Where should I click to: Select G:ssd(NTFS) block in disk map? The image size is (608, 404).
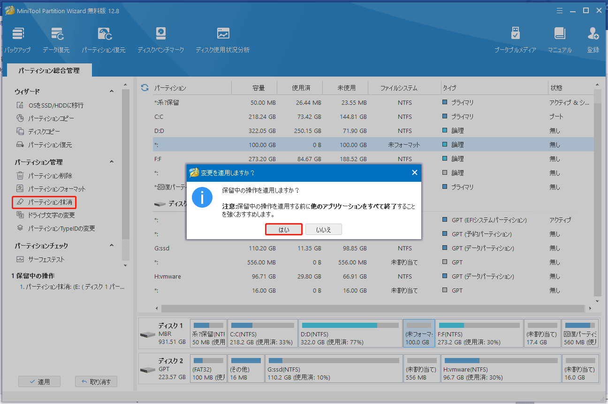click(334, 369)
